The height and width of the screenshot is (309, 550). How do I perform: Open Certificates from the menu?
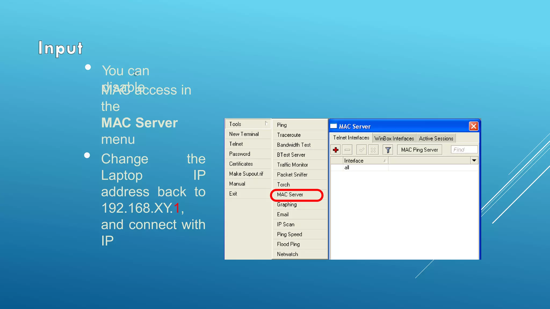[248, 164]
